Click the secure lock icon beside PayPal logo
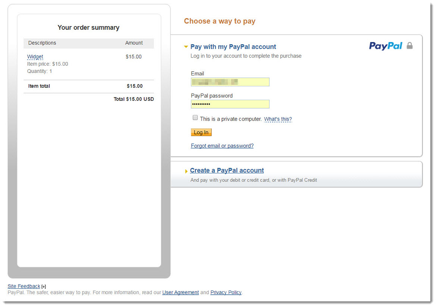 409,46
